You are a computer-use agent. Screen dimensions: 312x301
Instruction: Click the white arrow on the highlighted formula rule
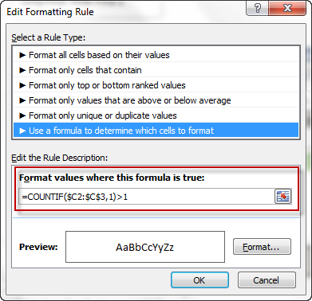(x=22, y=131)
